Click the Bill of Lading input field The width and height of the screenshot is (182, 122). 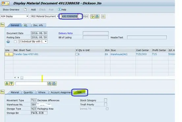(96, 37)
